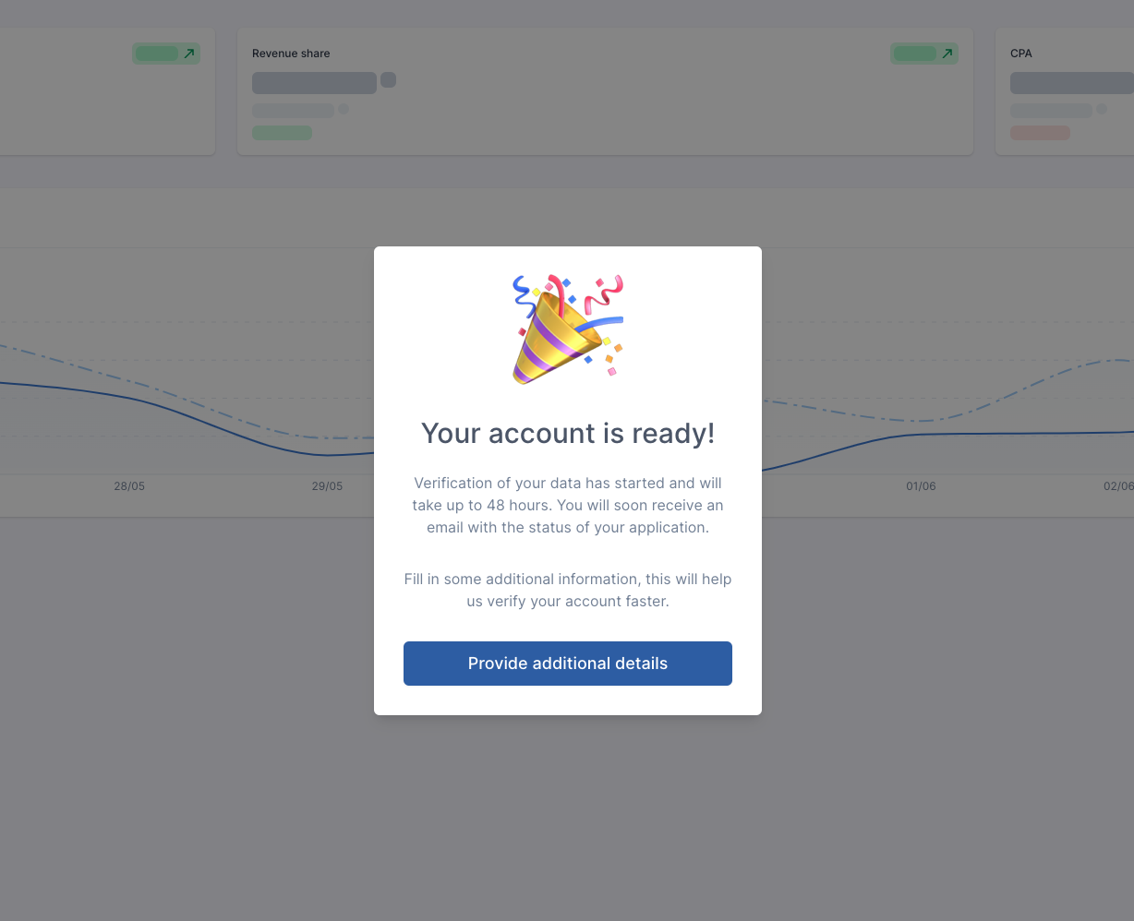Click the leftmost card's green trend arrow

click(188, 54)
